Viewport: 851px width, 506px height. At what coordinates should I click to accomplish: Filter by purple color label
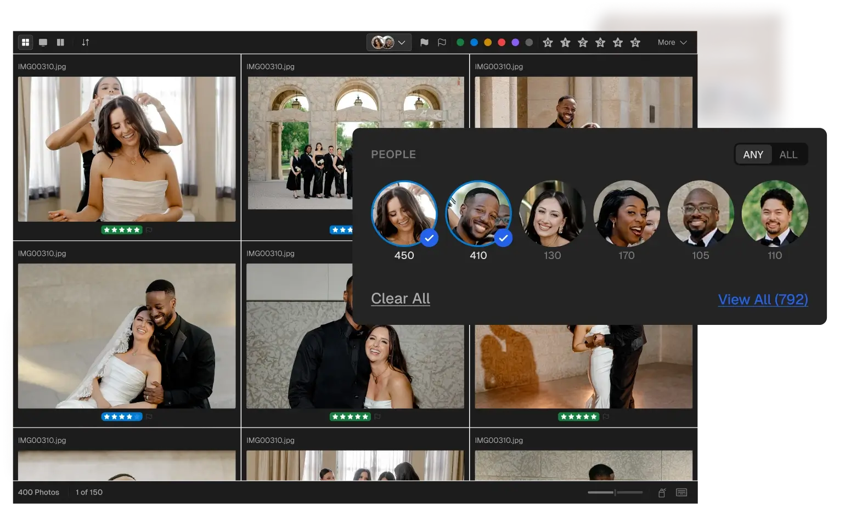[515, 42]
